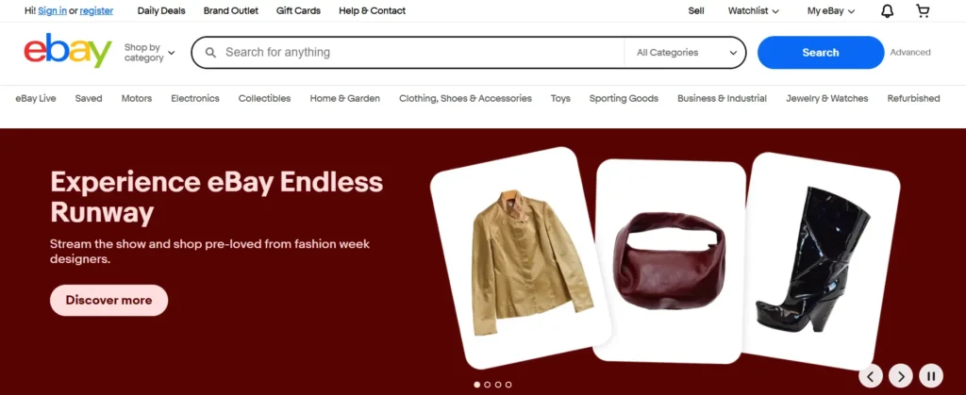Open the Jewelry & Watches category
Screen dimensions: 966x395
[x=826, y=98]
